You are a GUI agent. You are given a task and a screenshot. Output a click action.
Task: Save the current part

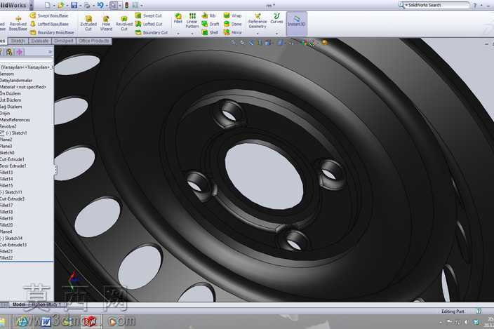pyautogui.click(x=74, y=5)
